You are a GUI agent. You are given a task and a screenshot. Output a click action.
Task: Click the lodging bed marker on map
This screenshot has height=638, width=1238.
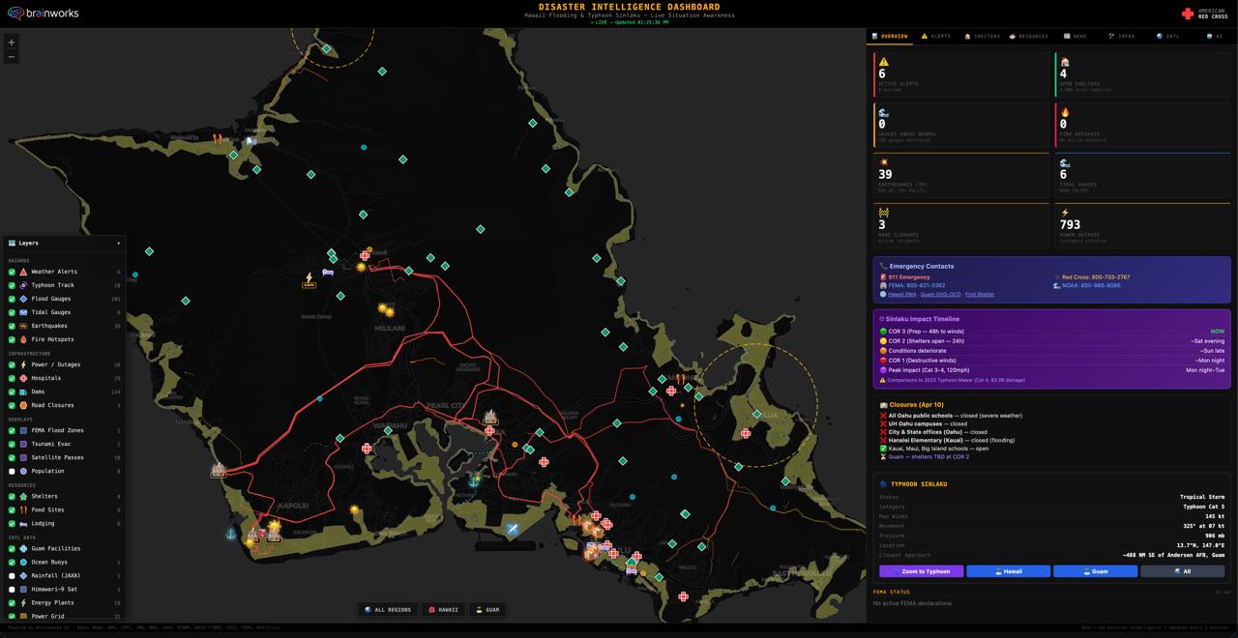coord(328,273)
